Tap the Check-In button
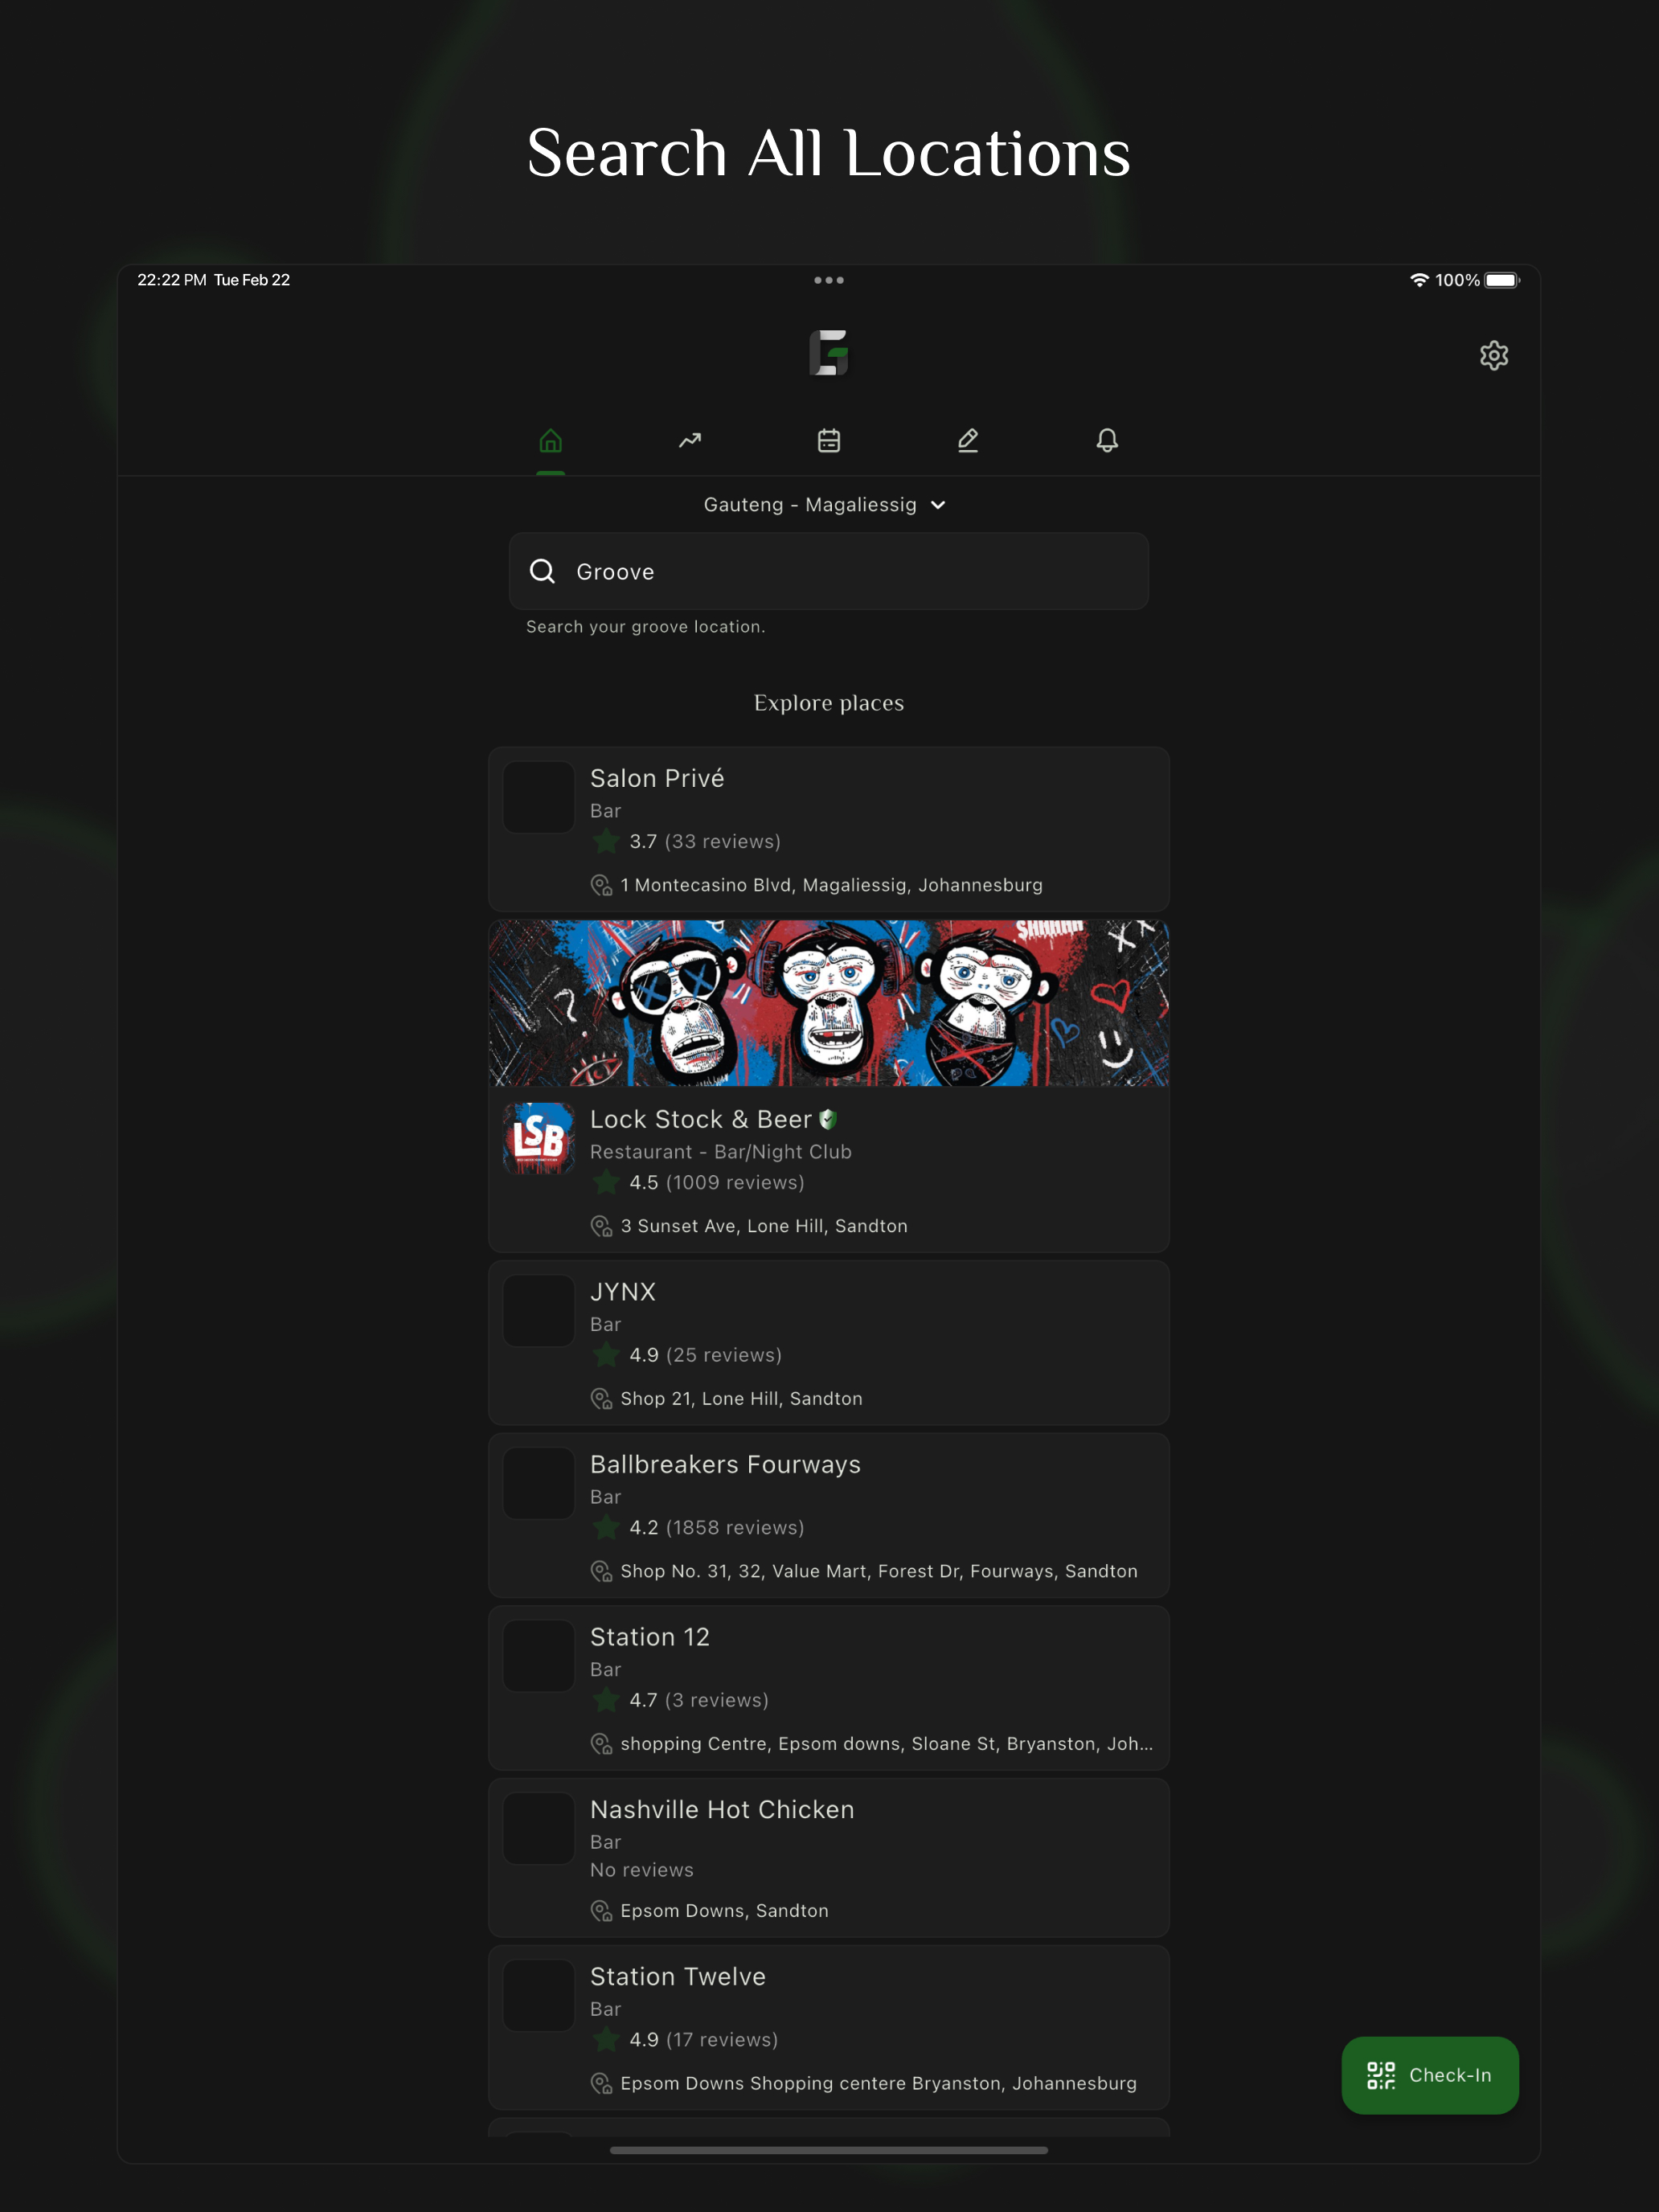 pos(1430,2075)
